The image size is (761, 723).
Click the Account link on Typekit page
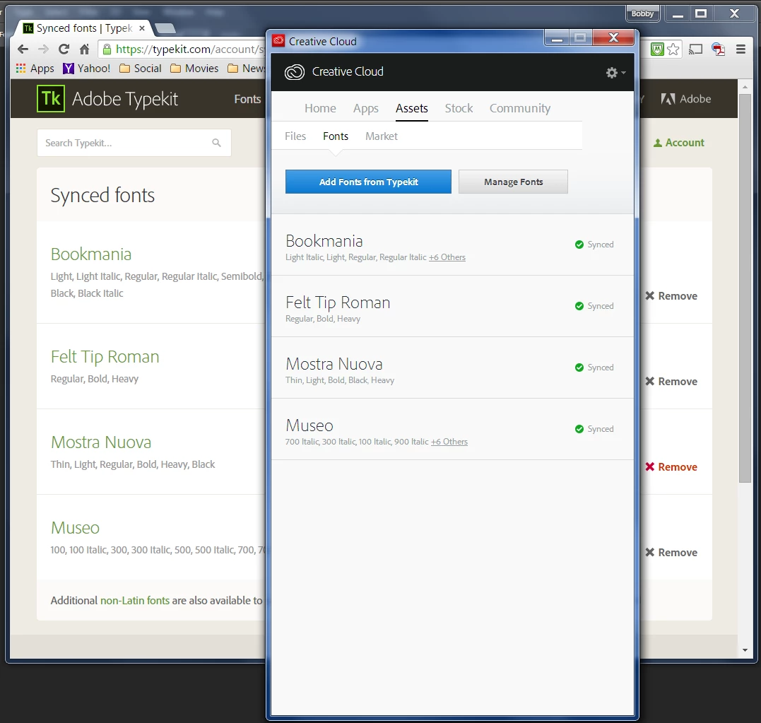pyautogui.click(x=678, y=143)
